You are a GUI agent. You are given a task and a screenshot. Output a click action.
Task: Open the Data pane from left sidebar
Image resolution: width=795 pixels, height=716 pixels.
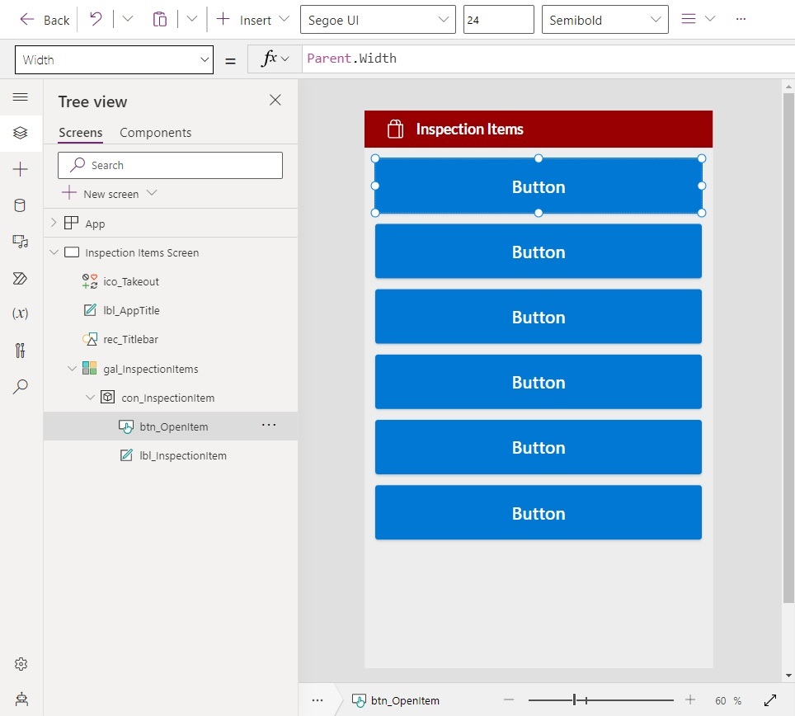coord(20,205)
